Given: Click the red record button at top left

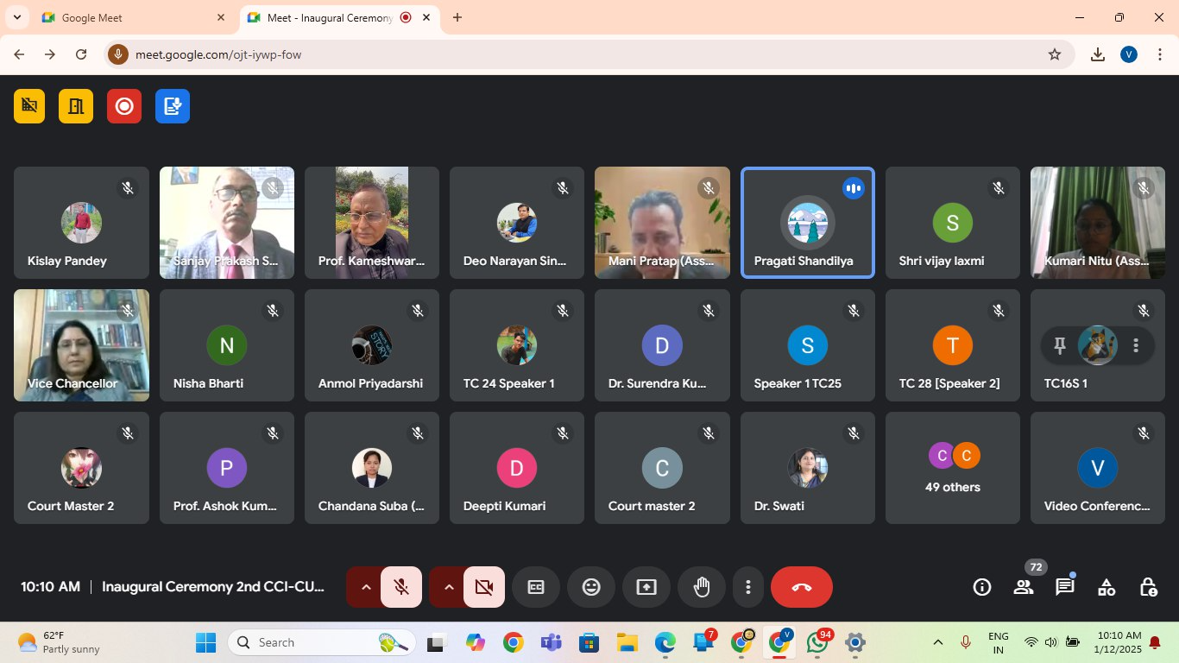Looking at the screenshot, I should click(124, 105).
